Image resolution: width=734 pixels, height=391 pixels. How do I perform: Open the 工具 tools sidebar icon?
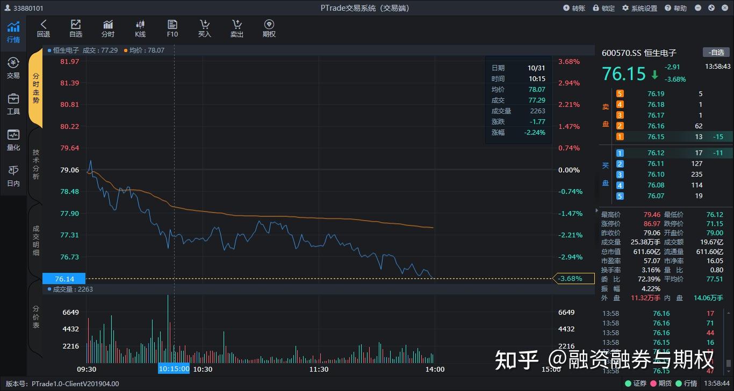pos(13,104)
